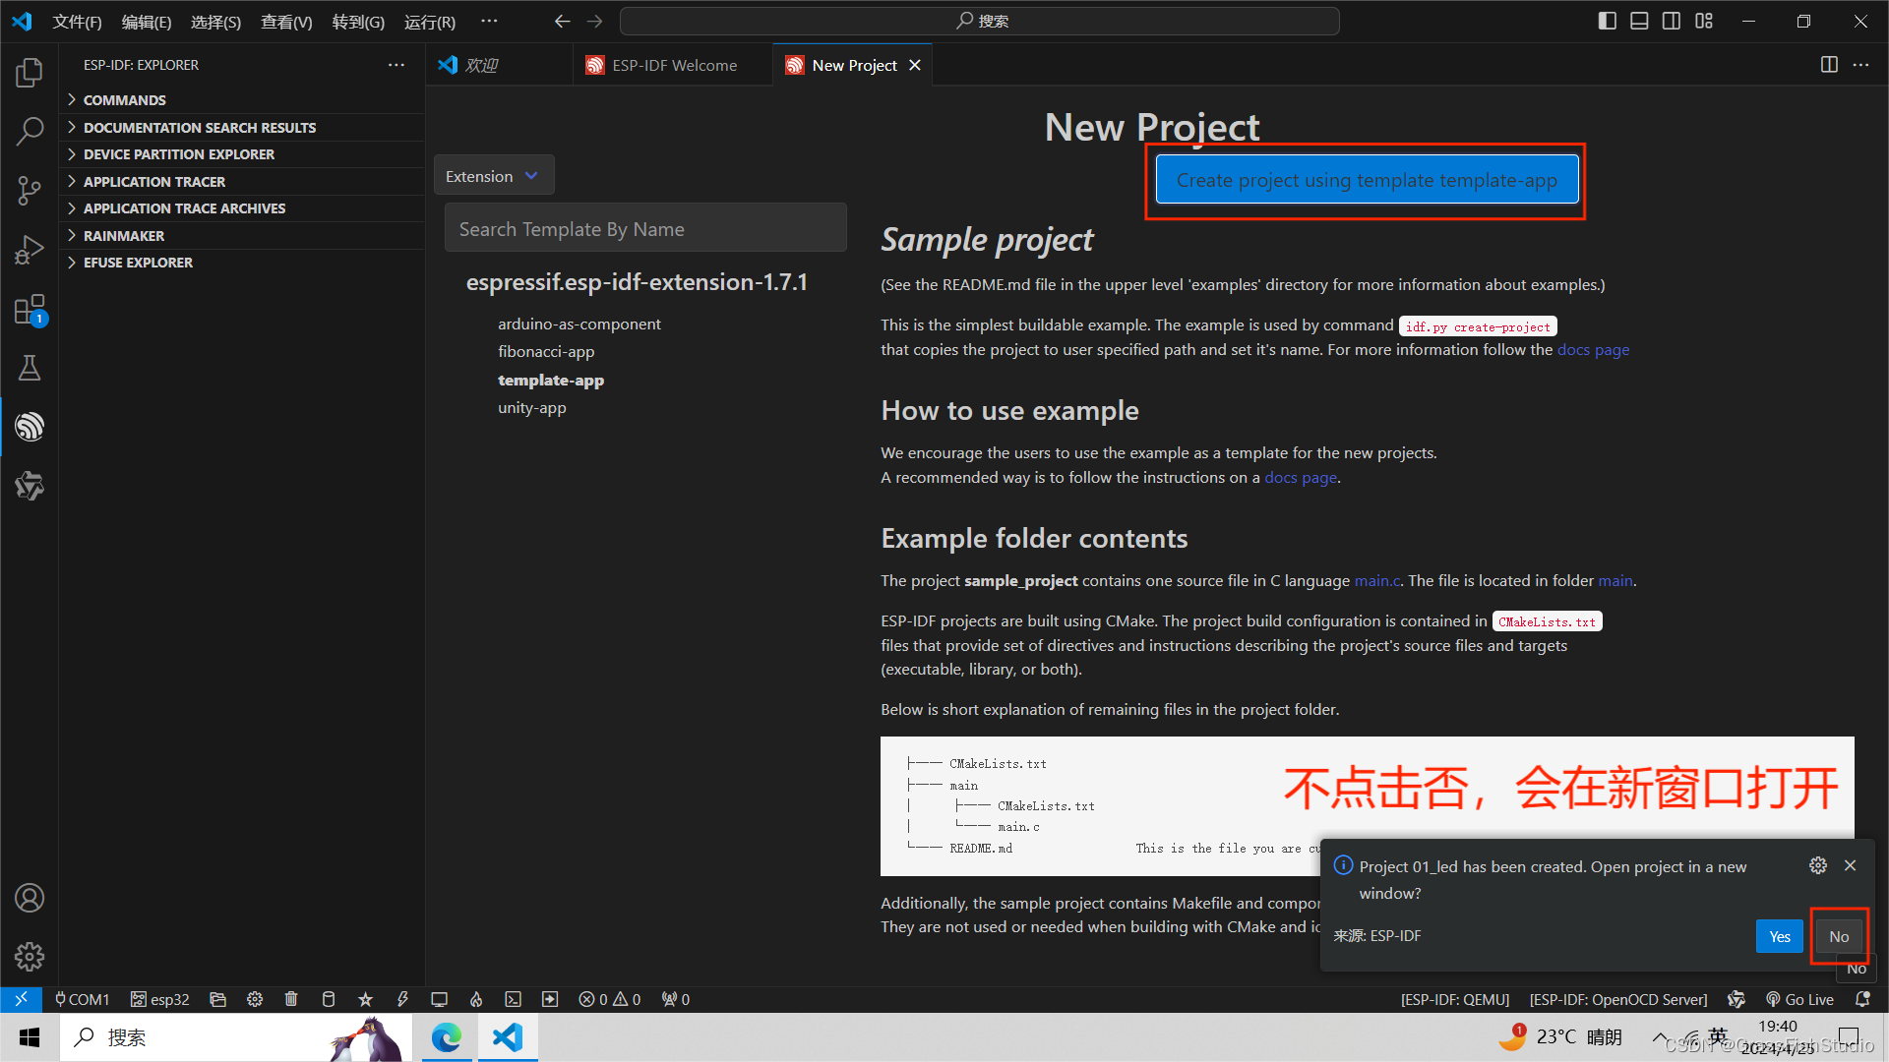Click the lightning flash device status icon
1889x1062 pixels.
(402, 999)
